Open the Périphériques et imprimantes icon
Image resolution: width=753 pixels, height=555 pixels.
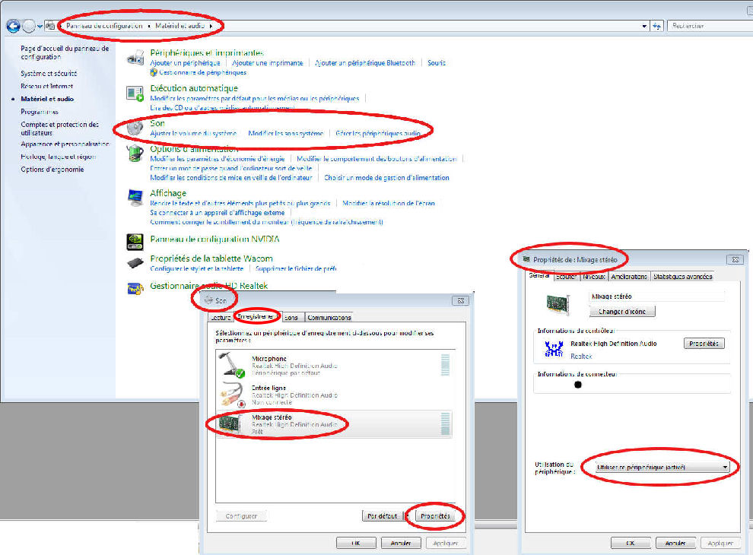pos(135,59)
